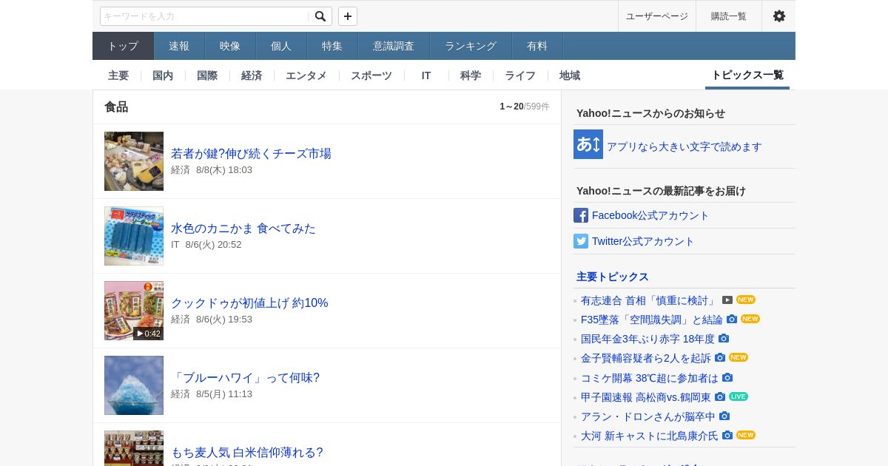The image size is (888, 466).
Task: Open 有志連合 首相「慎重に検討」 headline
Action: coord(649,300)
